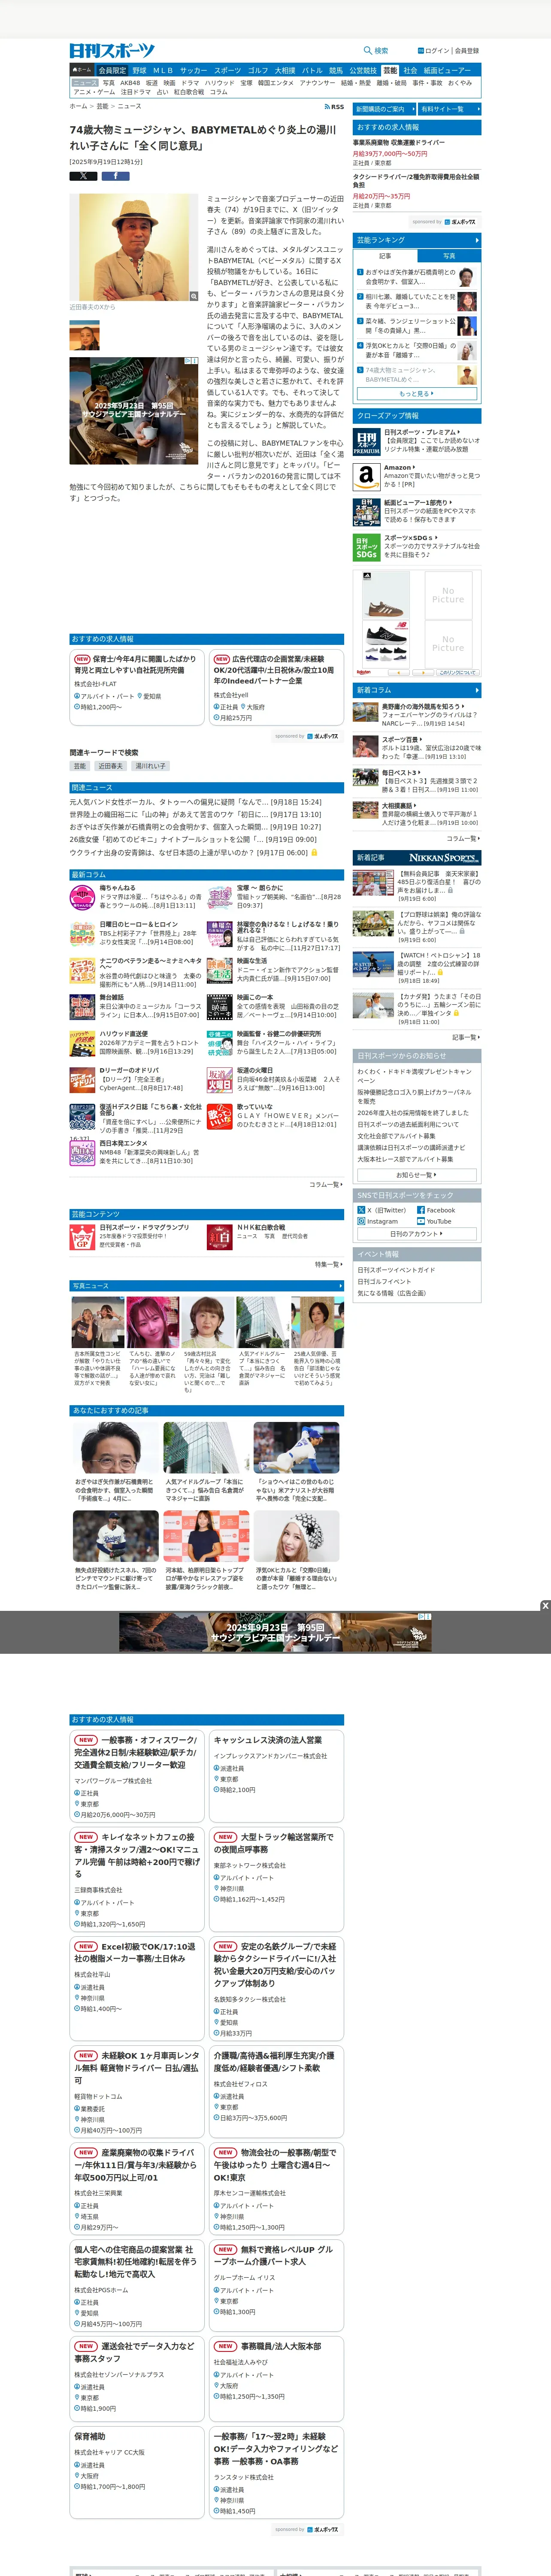
Task: Enlarge article photo with magnifier icon
Action: [194, 296]
